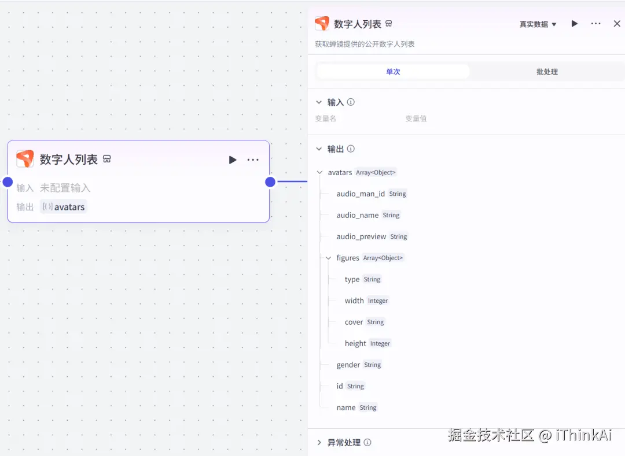This screenshot has height=456, width=625.
Task: Click the info icon next to 输入
Action: pyautogui.click(x=351, y=102)
